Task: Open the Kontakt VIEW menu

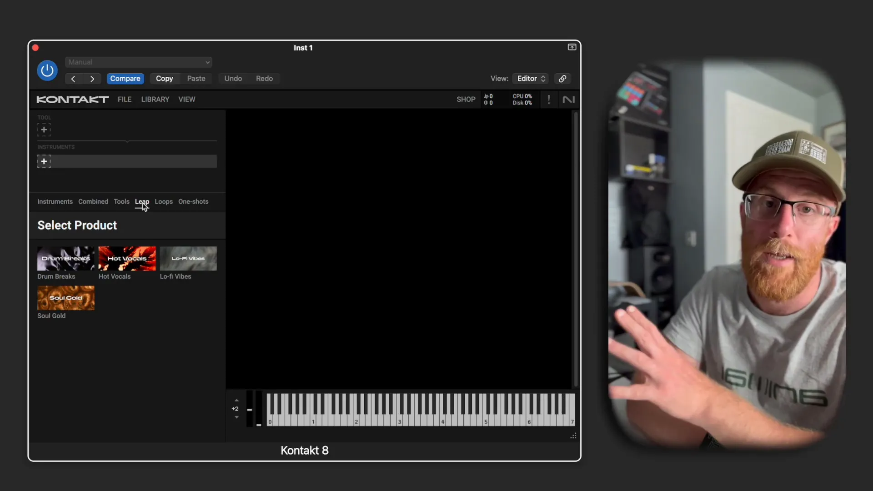Action: 186,100
